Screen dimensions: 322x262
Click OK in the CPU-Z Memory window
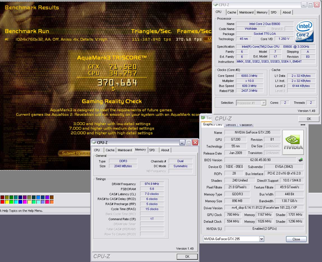[x=187, y=256]
